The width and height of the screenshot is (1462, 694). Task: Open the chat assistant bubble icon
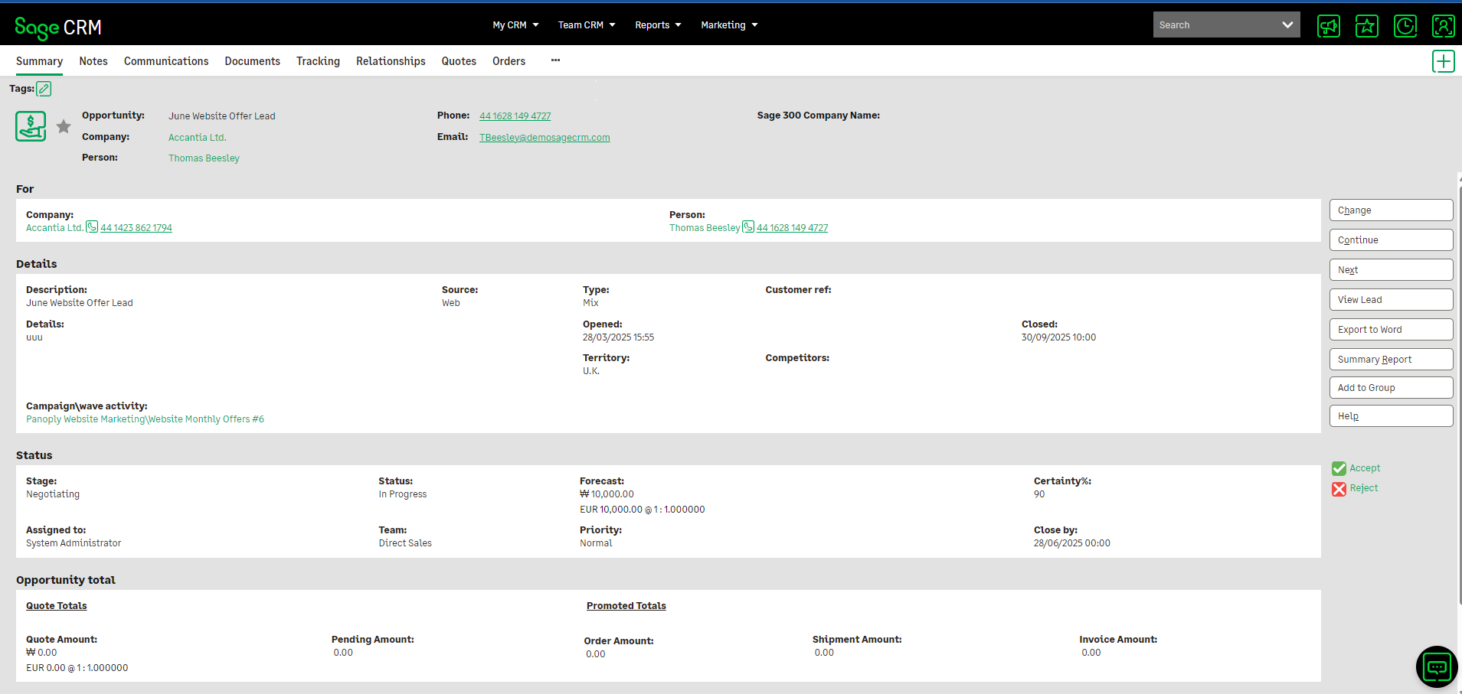click(x=1437, y=667)
